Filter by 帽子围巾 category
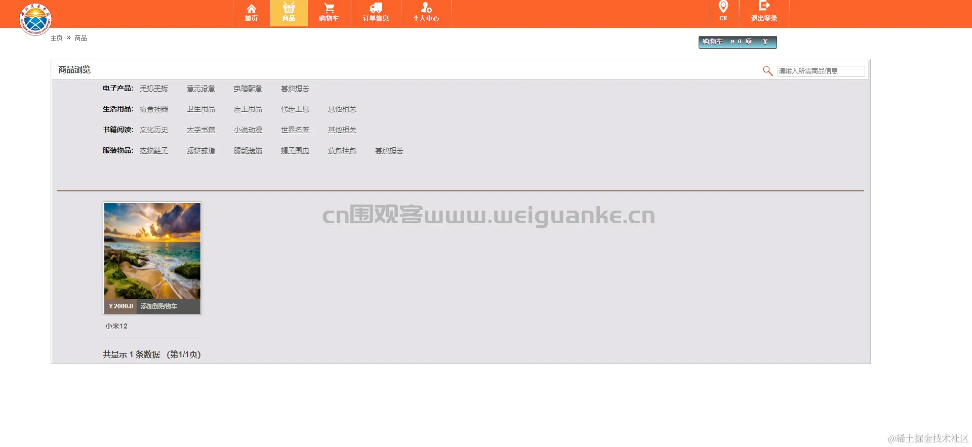972x447 pixels. pyautogui.click(x=295, y=151)
